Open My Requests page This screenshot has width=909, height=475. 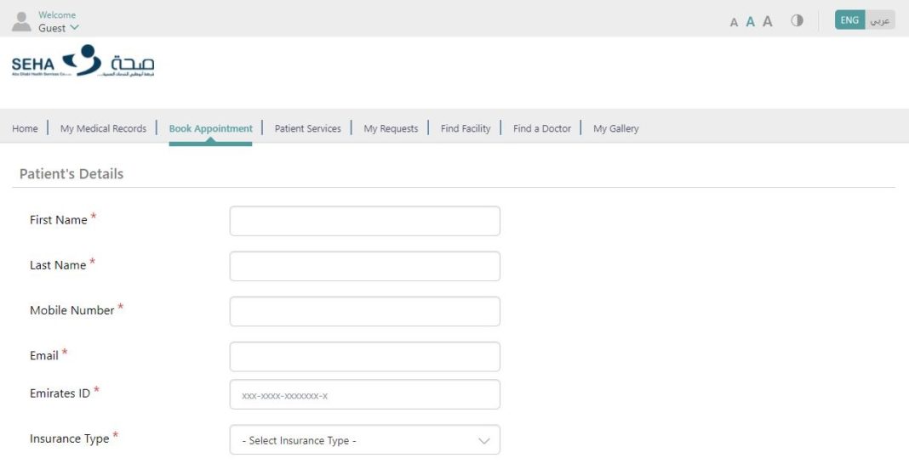pyautogui.click(x=391, y=128)
